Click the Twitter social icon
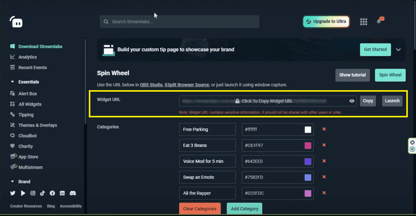The width and height of the screenshot is (416, 216). click(x=13, y=193)
